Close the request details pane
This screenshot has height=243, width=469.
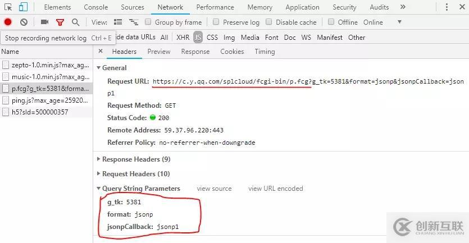pos(101,51)
